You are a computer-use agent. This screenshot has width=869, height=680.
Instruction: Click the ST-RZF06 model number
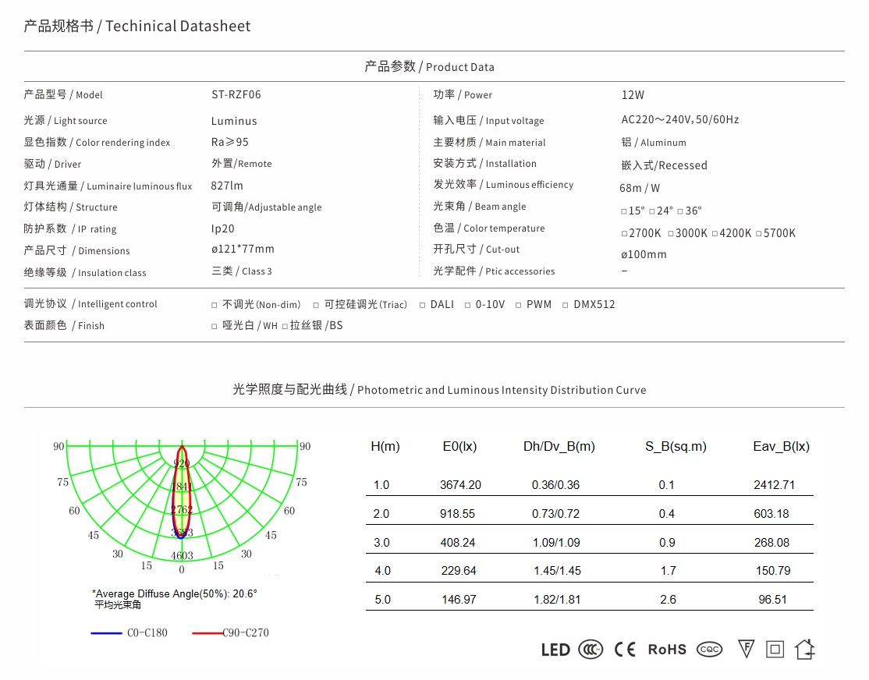click(x=236, y=95)
